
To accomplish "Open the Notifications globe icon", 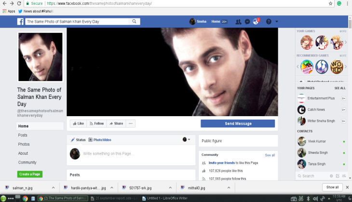I will [256, 22].
